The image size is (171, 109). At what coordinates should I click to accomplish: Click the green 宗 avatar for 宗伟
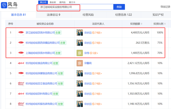[80, 53]
